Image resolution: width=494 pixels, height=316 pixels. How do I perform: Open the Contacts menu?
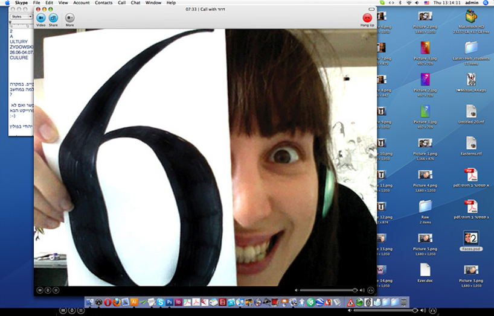pyautogui.click(x=103, y=3)
